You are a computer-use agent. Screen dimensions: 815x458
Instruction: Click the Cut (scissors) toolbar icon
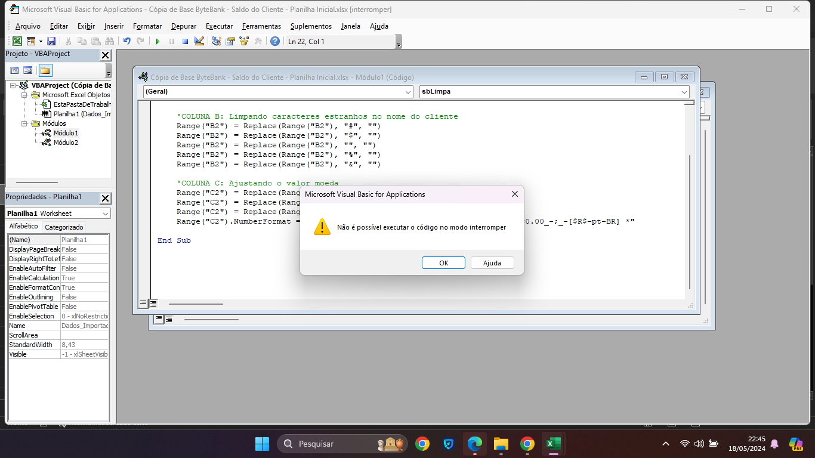tap(68, 41)
